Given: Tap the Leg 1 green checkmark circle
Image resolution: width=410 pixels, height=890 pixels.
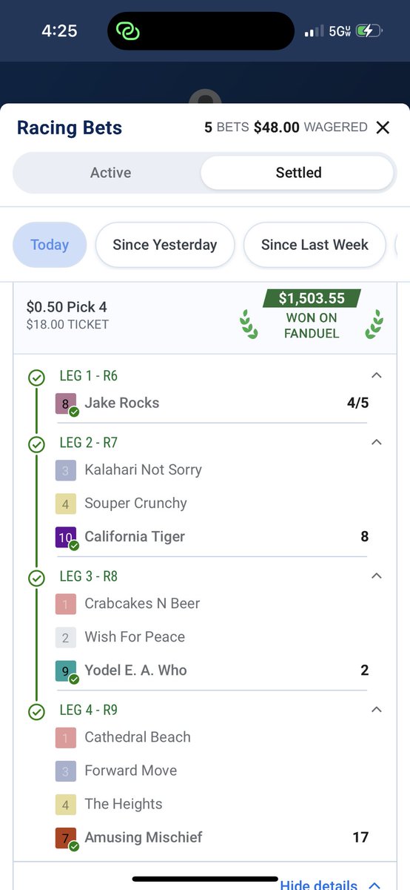Looking at the screenshot, I should coord(36,378).
